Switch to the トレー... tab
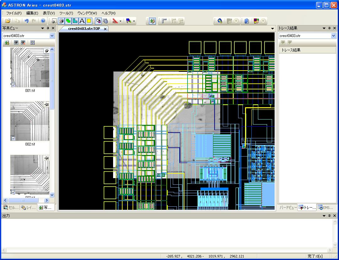Image resolution: width=339 pixels, height=260 pixels. [x=307, y=208]
